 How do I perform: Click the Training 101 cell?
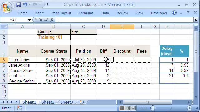54,37
